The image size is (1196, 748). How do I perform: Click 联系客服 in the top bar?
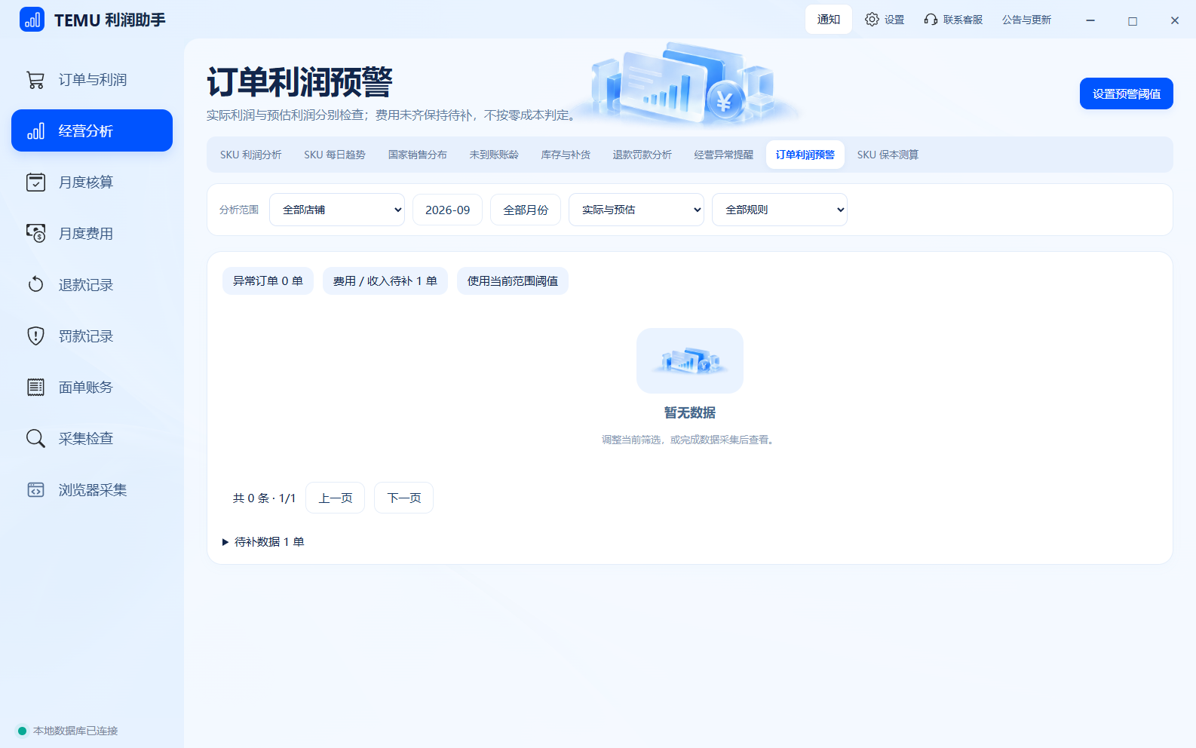pyautogui.click(x=953, y=20)
